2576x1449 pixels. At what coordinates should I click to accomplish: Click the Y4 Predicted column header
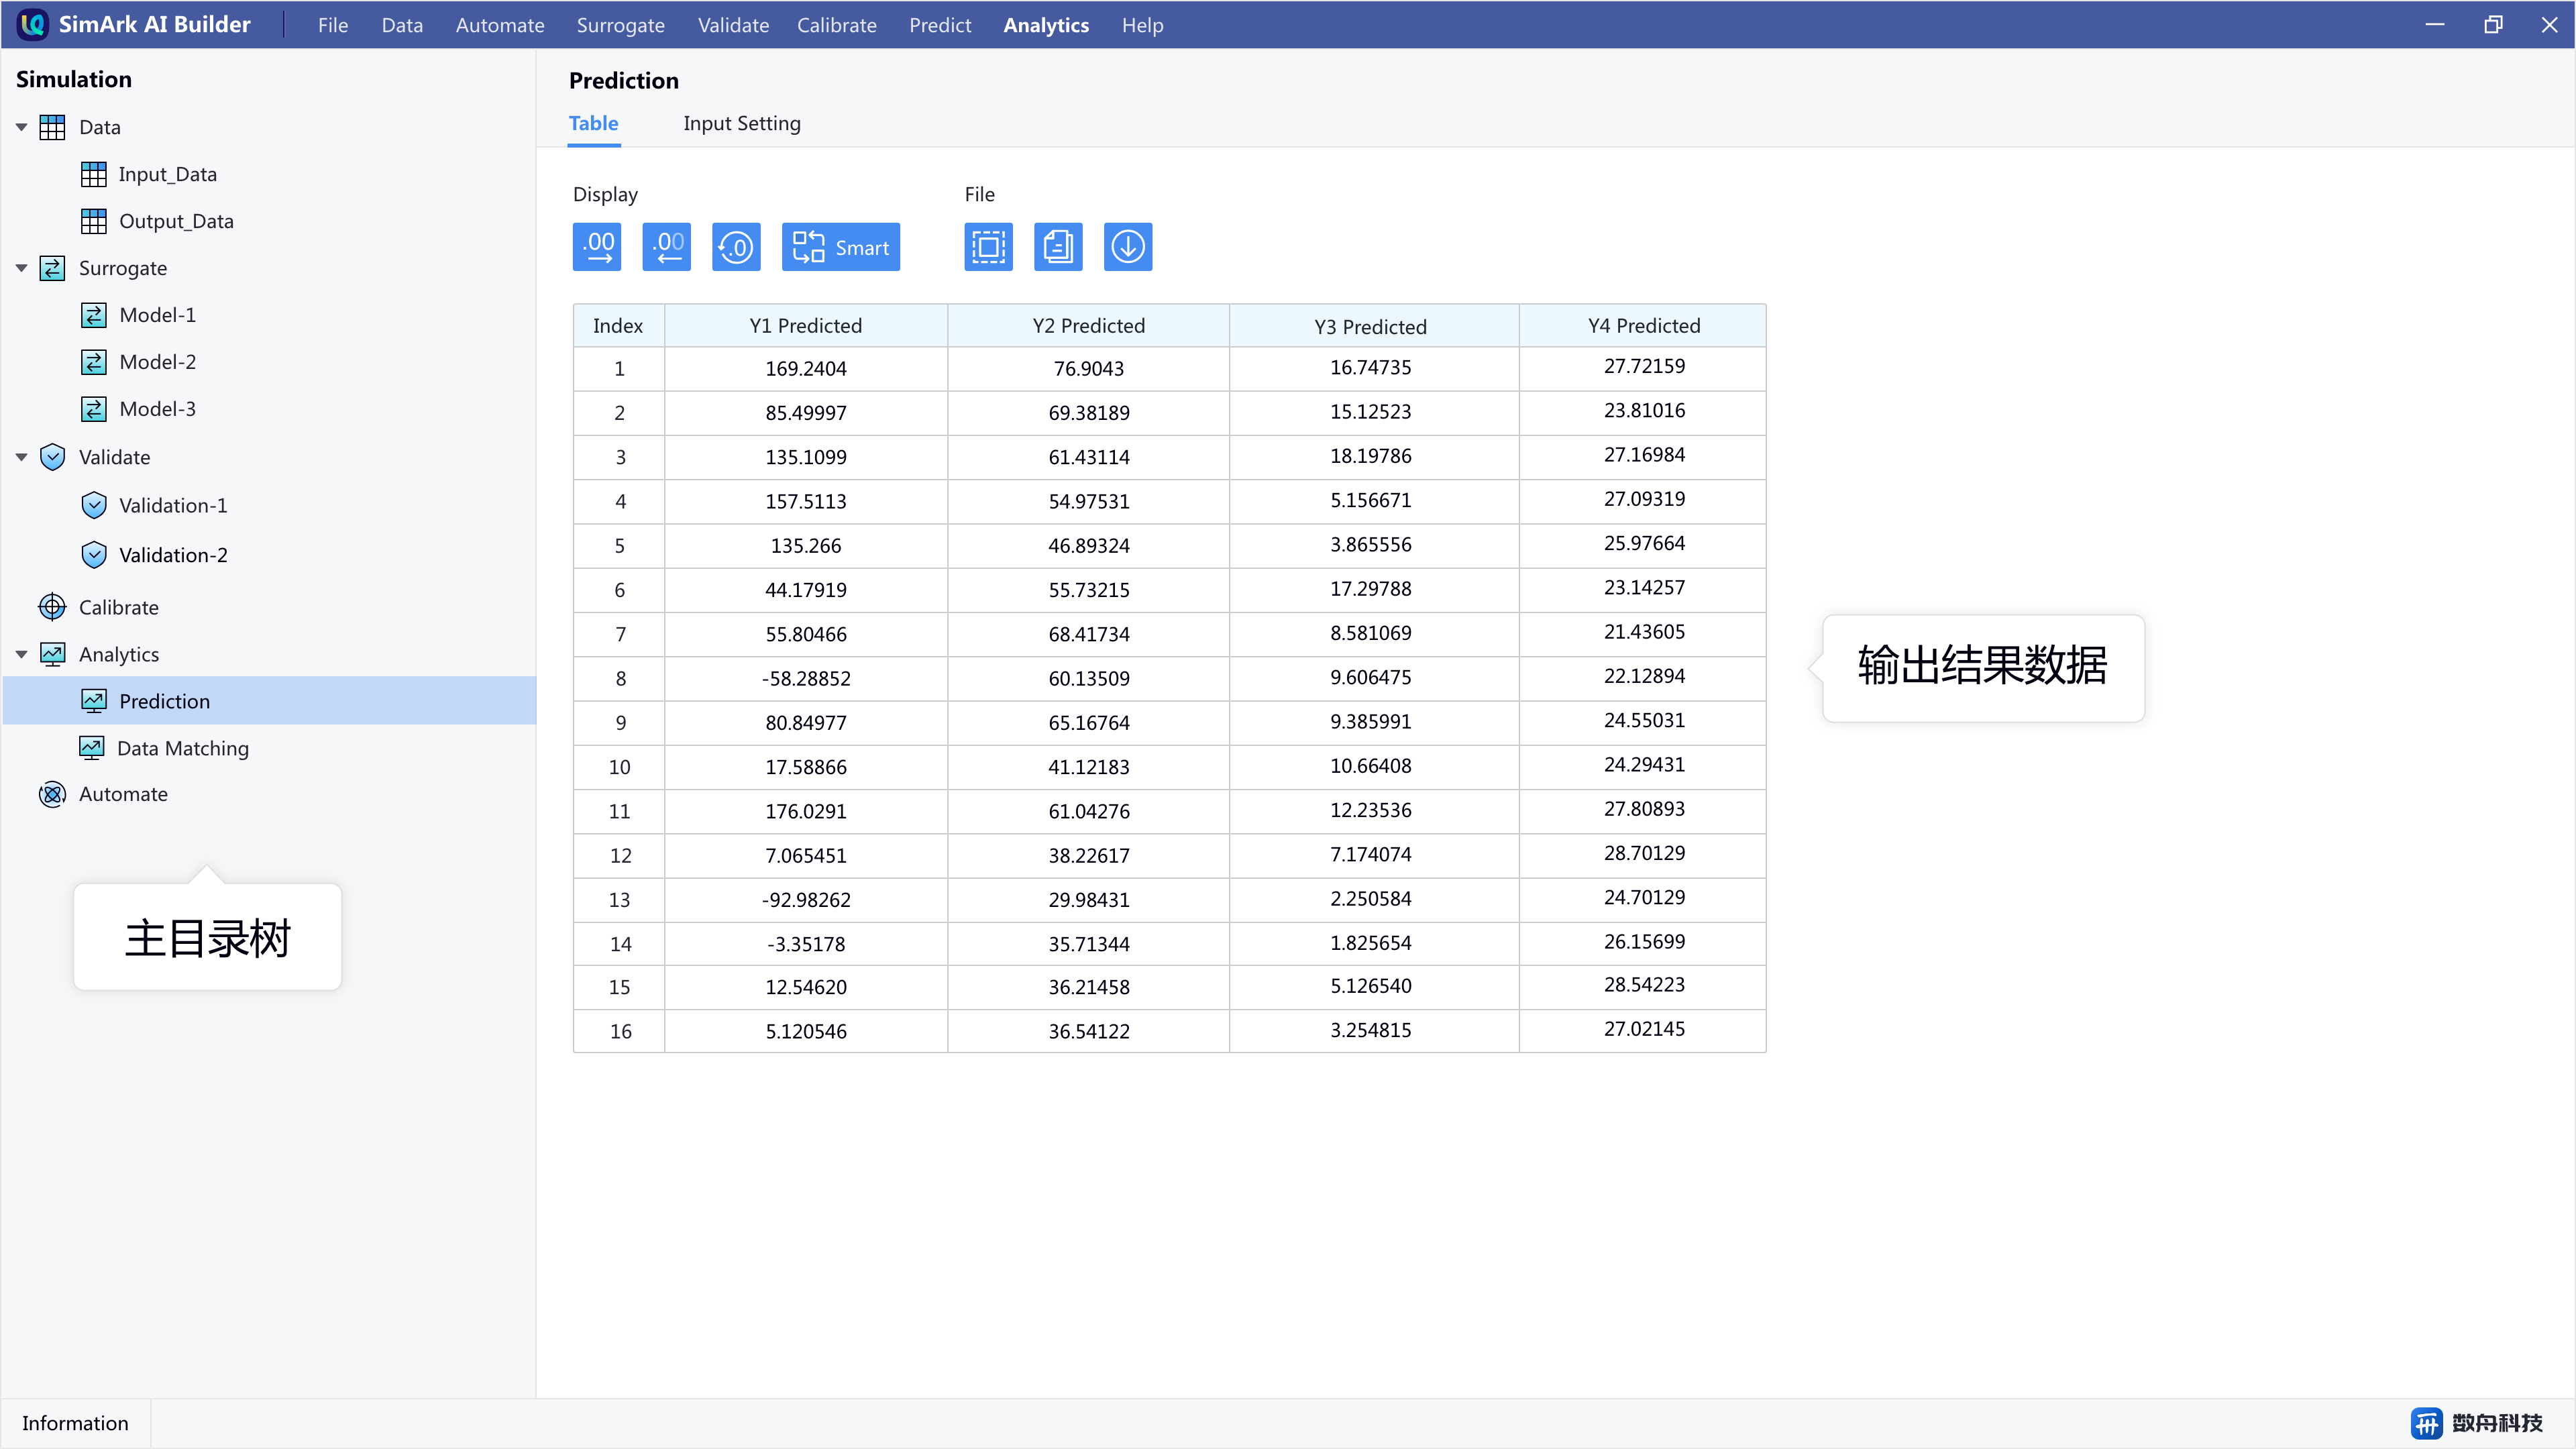(x=1644, y=326)
